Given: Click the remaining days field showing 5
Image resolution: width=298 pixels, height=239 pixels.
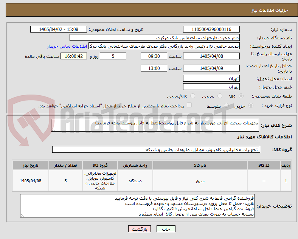Looking at the screenshot, I should coord(113,56).
